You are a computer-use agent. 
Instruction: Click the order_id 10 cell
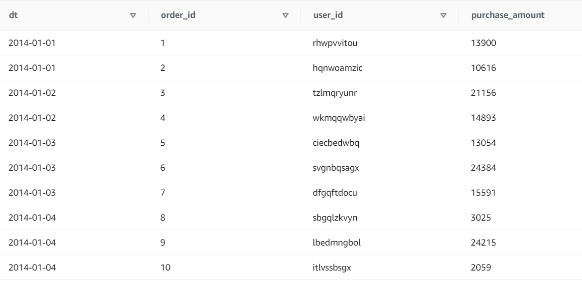(x=165, y=268)
